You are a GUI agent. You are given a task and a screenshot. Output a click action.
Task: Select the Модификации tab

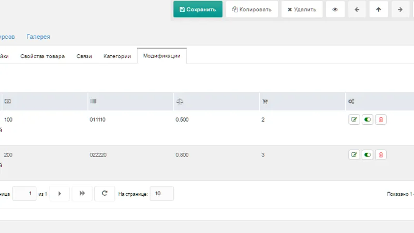tap(162, 56)
